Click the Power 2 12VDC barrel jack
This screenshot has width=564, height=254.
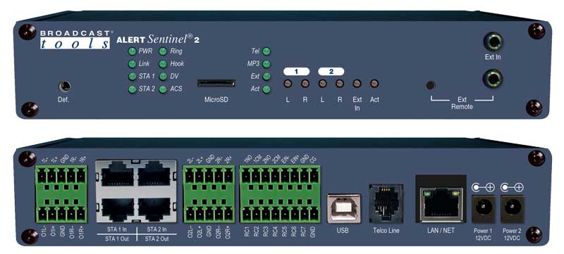pyautogui.click(x=513, y=209)
